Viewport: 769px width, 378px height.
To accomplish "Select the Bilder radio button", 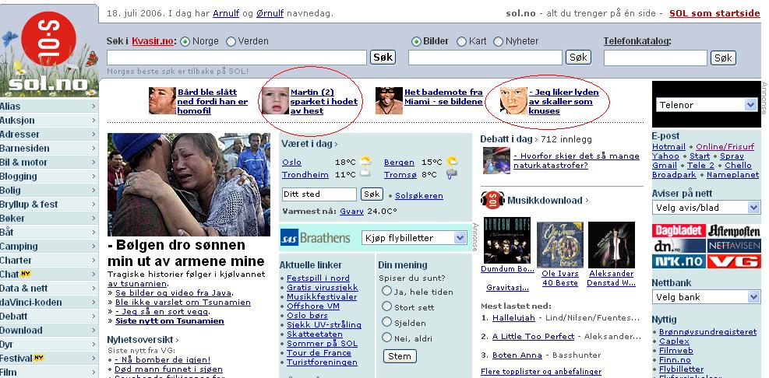I will coord(416,42).
